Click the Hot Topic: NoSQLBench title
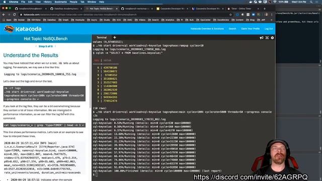This screenshot has height=181, width=322. coord(46,39)
